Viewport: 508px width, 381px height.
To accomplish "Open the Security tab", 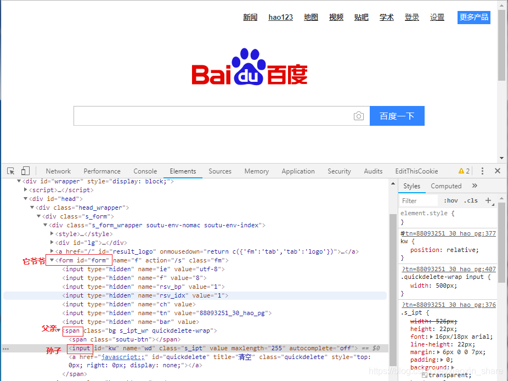I will [339, 171].
